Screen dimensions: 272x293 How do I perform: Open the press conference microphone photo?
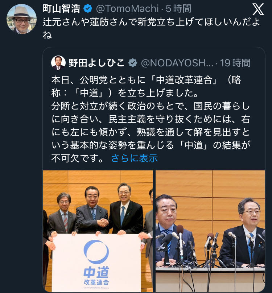(210, 231)
